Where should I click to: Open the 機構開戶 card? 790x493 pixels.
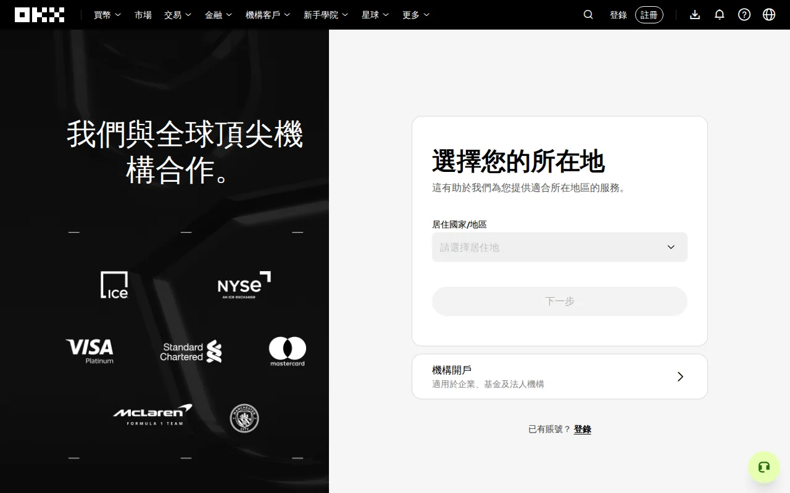pos(560,377)
